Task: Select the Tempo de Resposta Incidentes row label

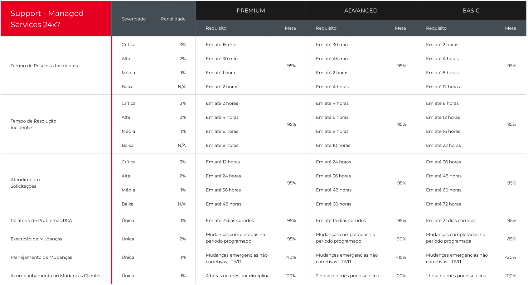Action: click(44, 66)
